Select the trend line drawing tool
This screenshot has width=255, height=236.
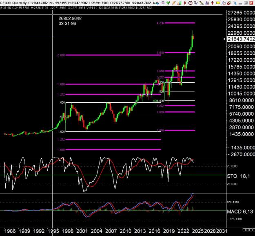[x=201, y=3]
